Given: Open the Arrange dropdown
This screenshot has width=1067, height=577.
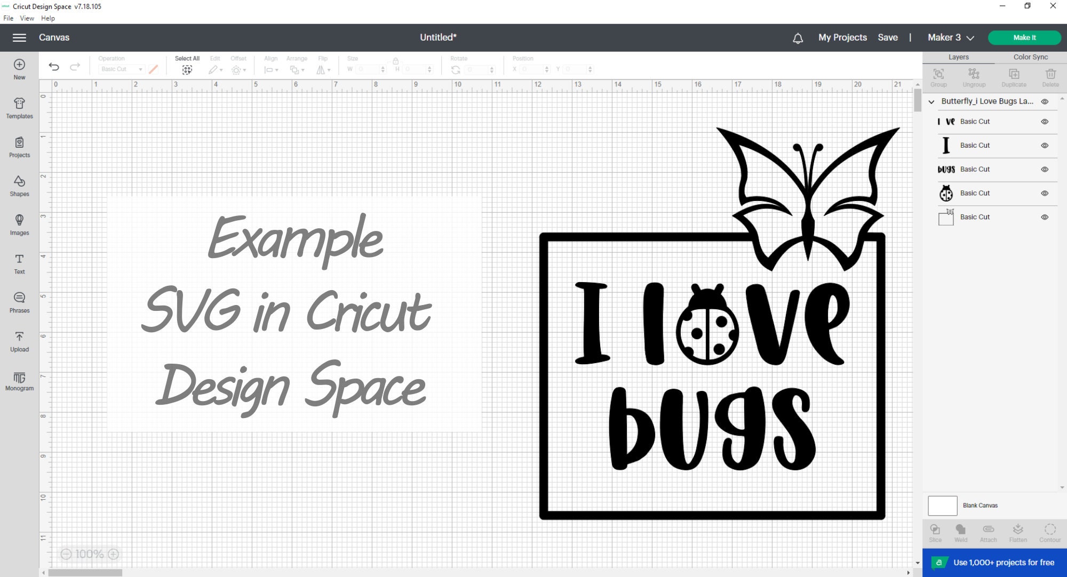Looking at the screenshot, I should coord(297,70).
